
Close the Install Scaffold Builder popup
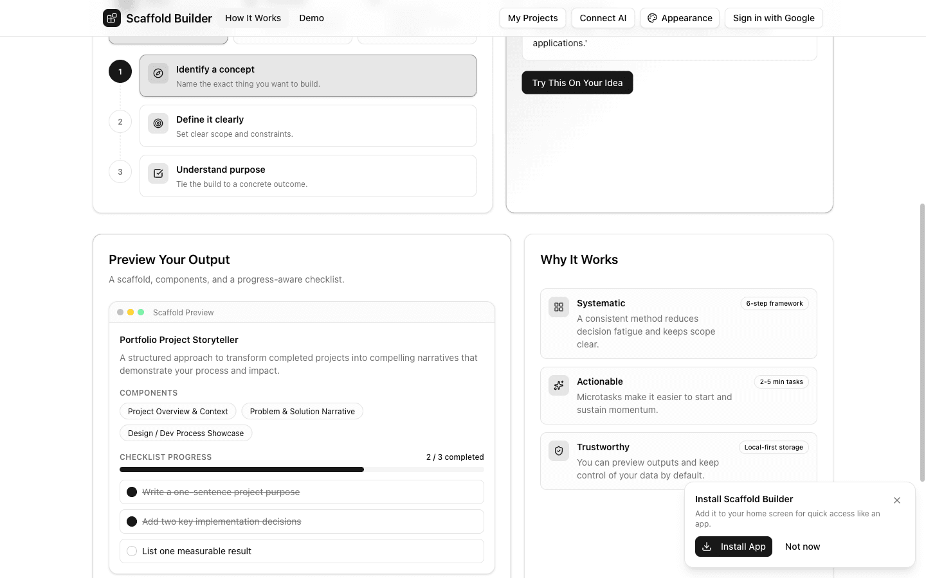897,500
